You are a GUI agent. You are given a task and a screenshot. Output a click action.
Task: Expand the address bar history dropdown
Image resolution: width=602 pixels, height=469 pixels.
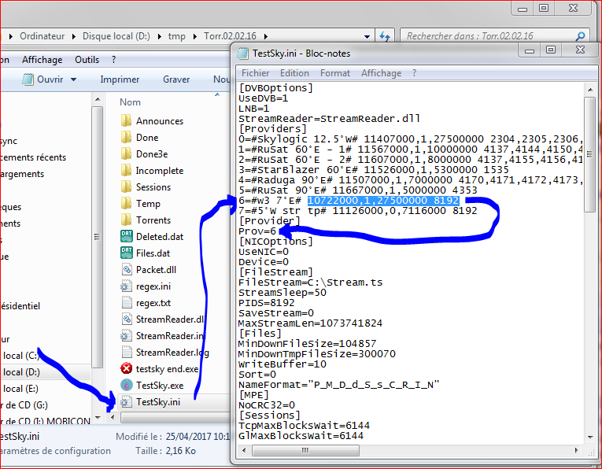click(x=367, y=36)
